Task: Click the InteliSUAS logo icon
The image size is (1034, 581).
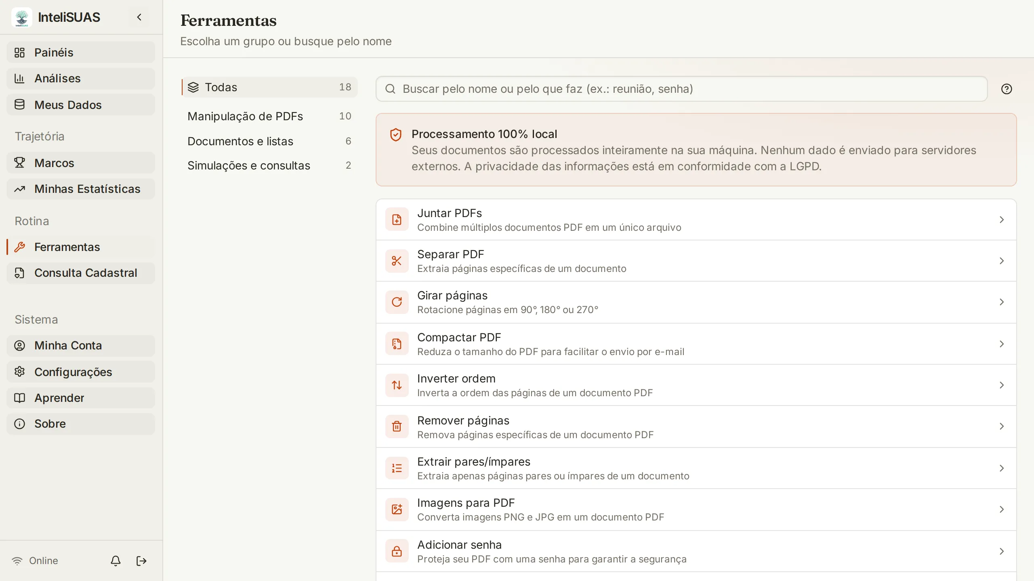Action: tap(22, 17)
